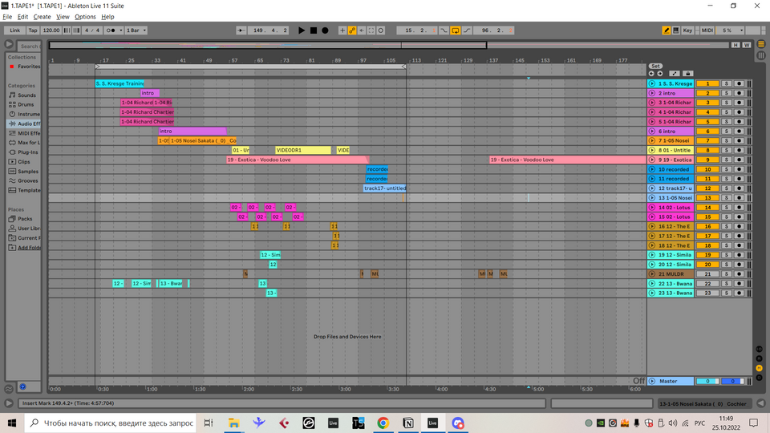
Task: Click the Lock Envelopes icon
Action: [687, 73]
